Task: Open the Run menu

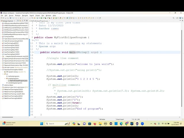Action: pyautogui.click(x=43, y=16)
